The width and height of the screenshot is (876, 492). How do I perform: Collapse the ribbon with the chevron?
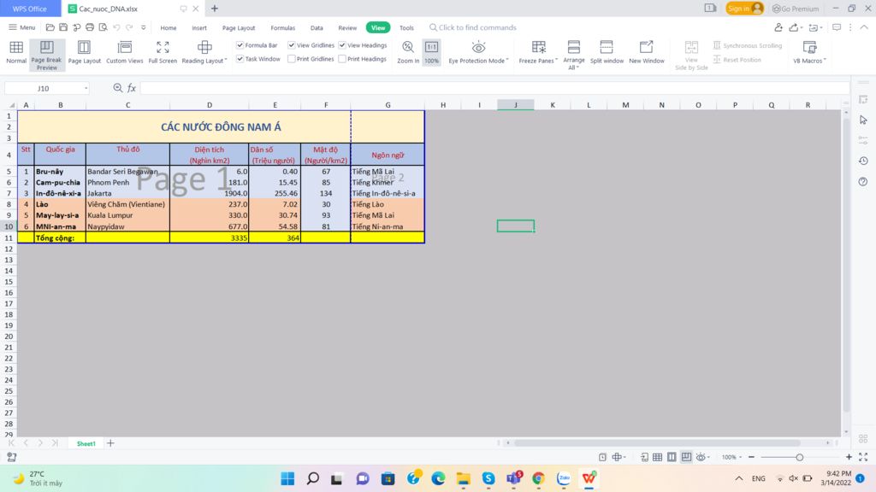point(864,27)
